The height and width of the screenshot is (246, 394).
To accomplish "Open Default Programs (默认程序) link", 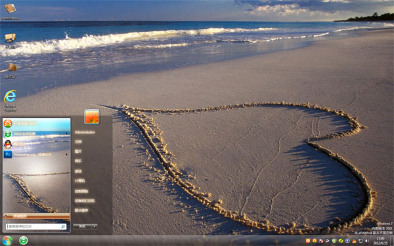I will pyautogui.click(x=81, y=211).
